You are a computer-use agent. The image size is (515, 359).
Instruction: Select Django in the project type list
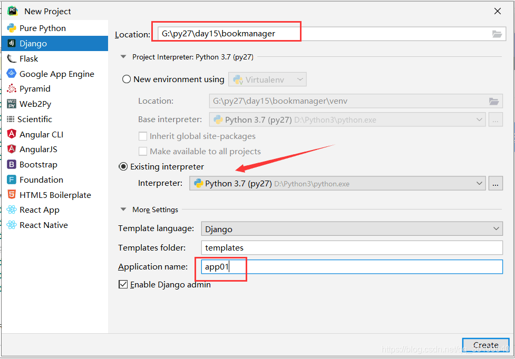coord(55,43)
